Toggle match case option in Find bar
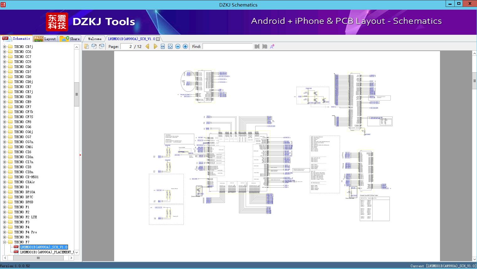477x269 pixels. pyautogui.click(x=272, y=47)
